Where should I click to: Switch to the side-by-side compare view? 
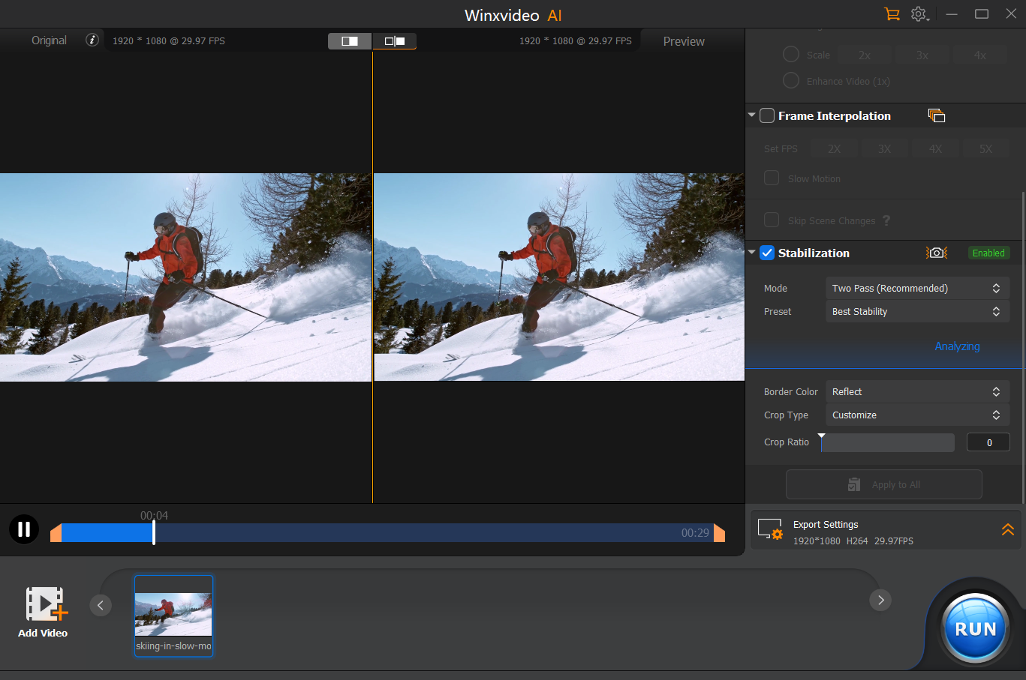tap(395, 41)
